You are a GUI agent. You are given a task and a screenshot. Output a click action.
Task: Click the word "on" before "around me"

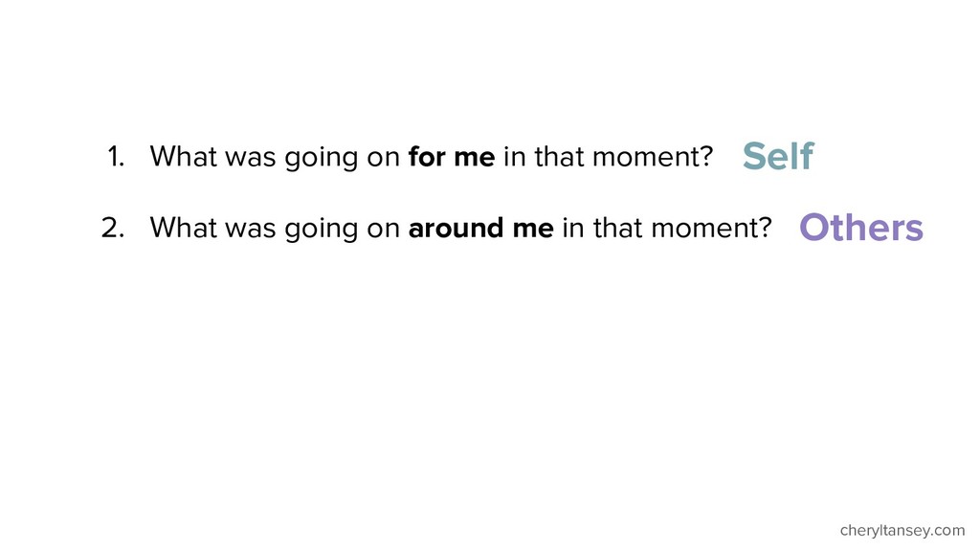click(x=383, y=230)
